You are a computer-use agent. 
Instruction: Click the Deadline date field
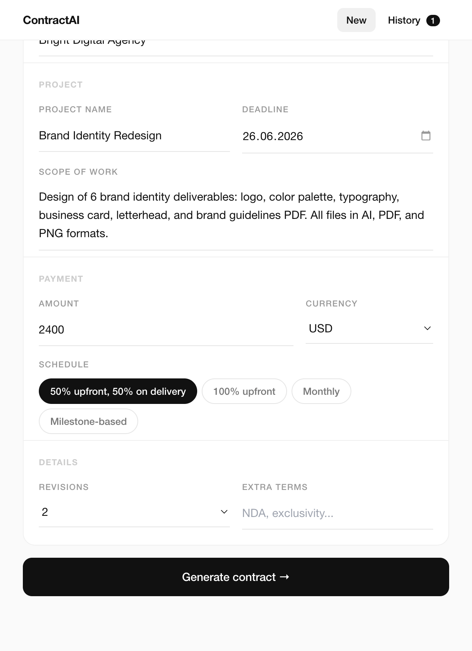[338, 136]
